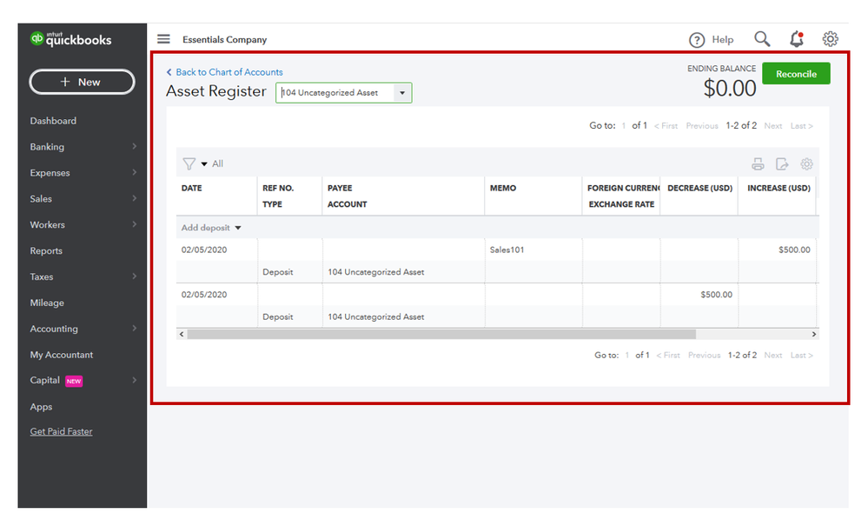The height and width of the screenshot is (526, 868).
Task: Click the green Reconcile button
Action: pyautogui.click(x=796, y=74)
